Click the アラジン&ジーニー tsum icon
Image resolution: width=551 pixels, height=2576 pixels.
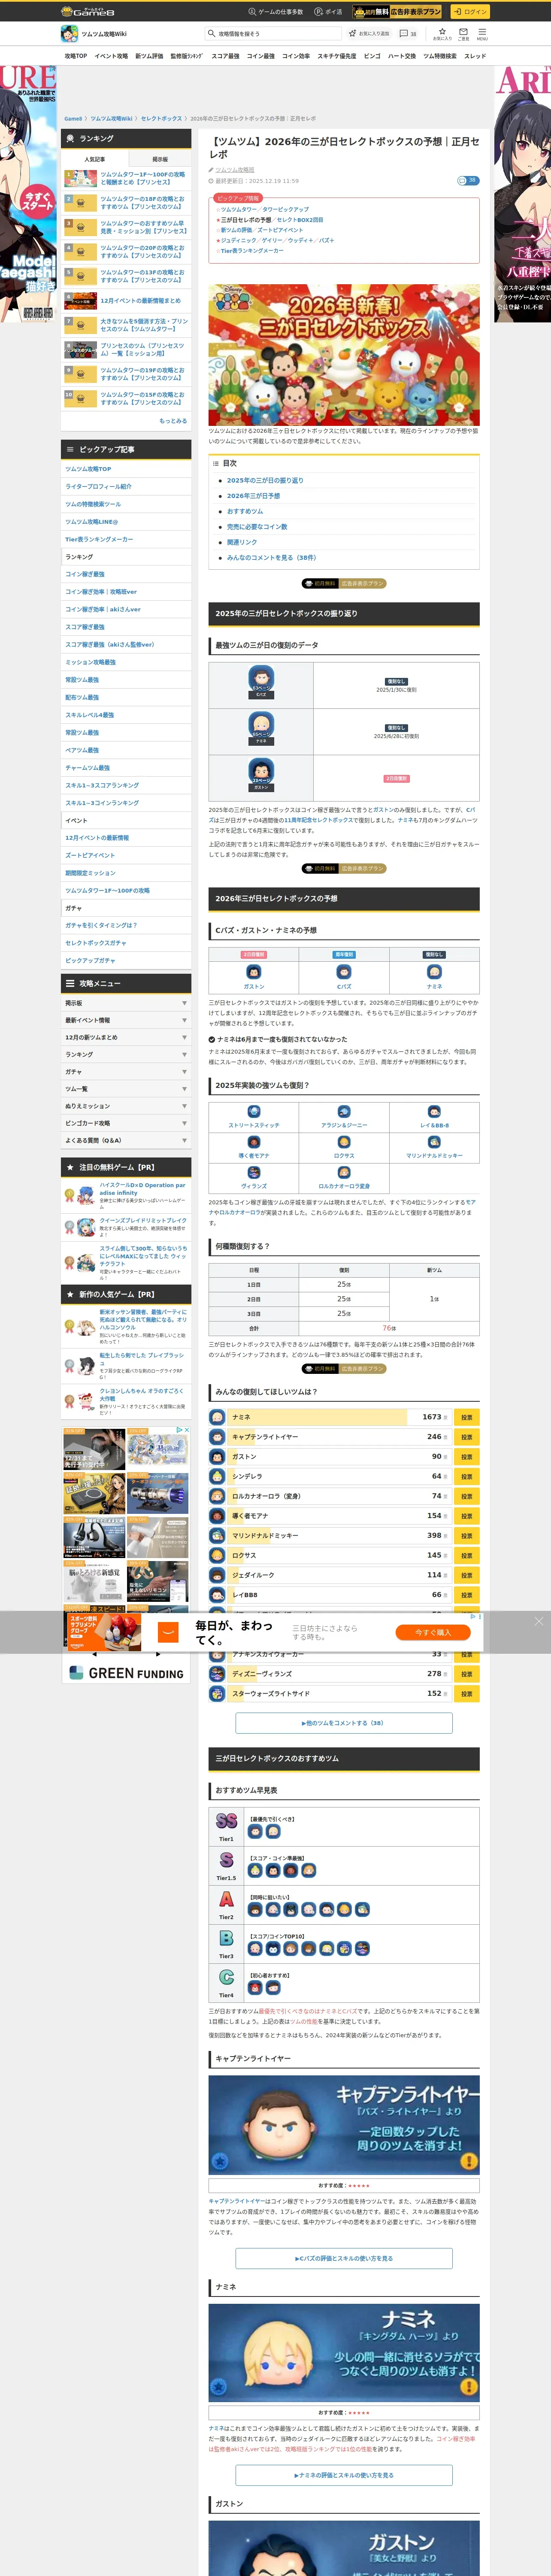point(344,1112)
